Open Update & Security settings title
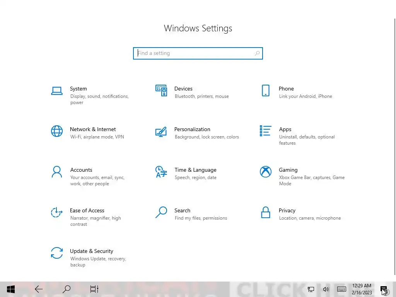 pos(91,251)
